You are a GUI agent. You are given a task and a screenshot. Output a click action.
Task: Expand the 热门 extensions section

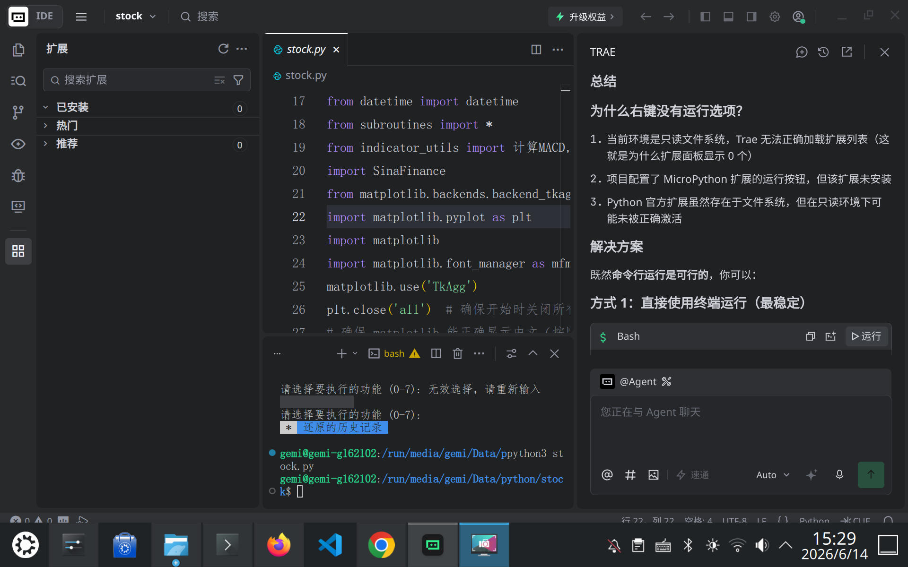tap(148, 126)
